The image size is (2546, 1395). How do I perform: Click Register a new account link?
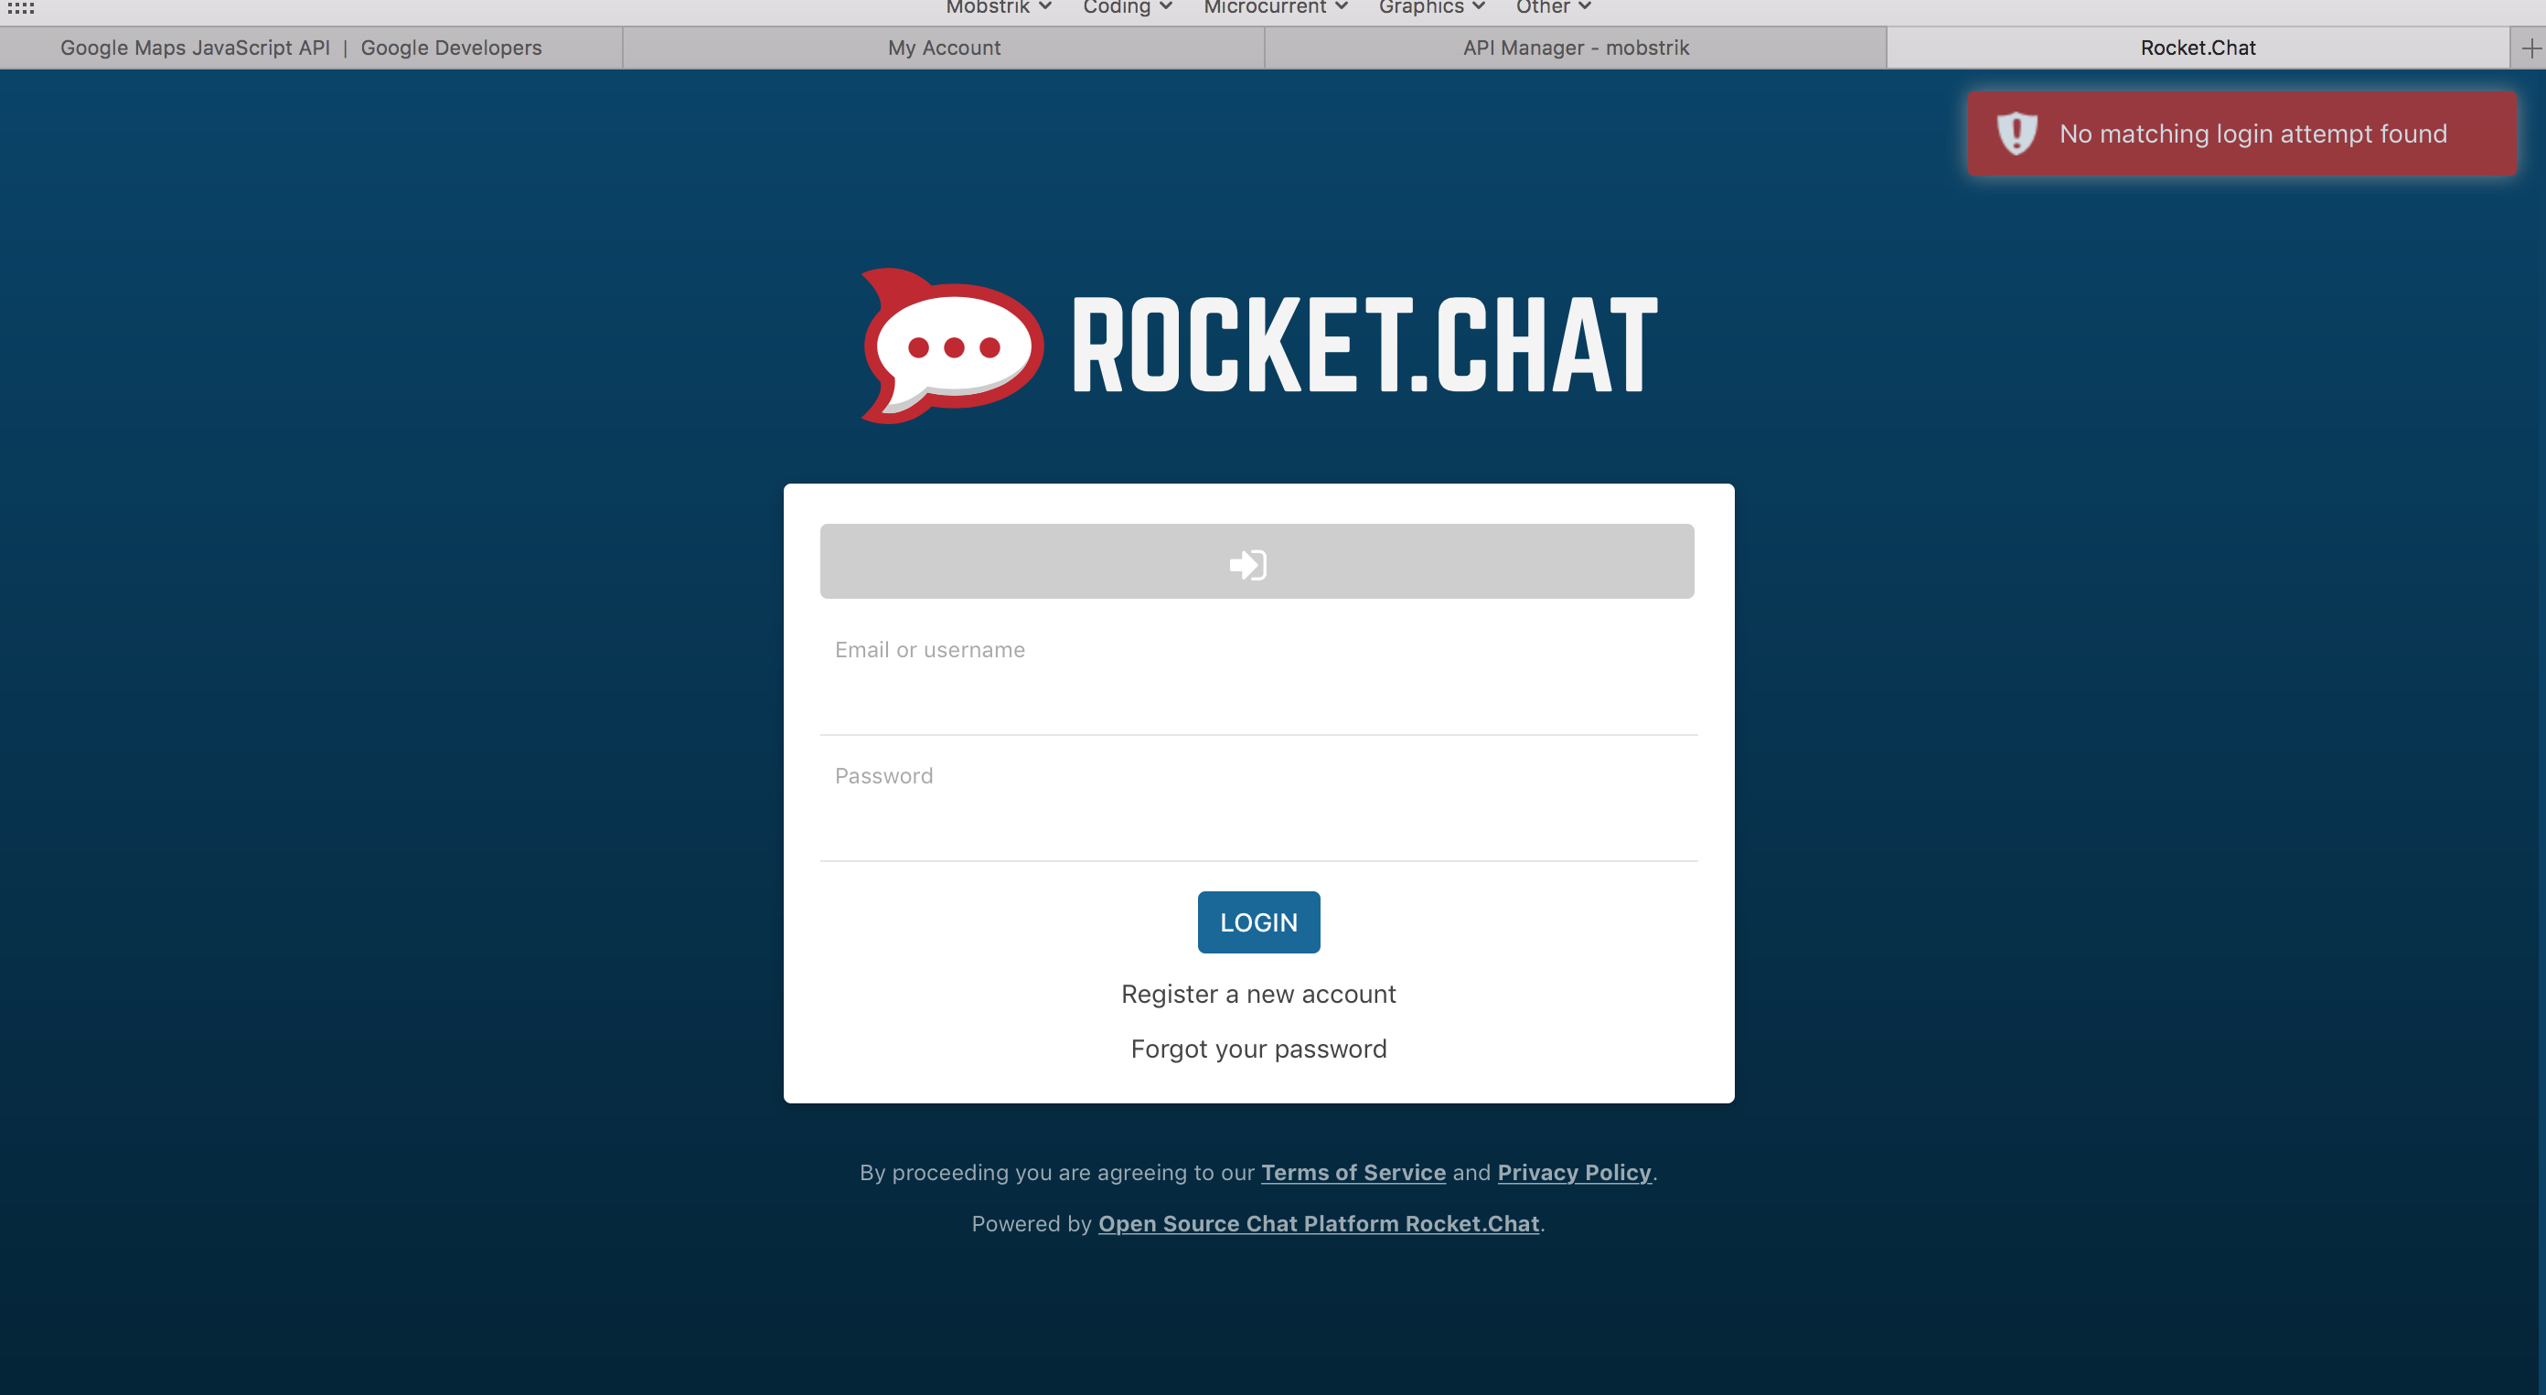[1258, 994]
